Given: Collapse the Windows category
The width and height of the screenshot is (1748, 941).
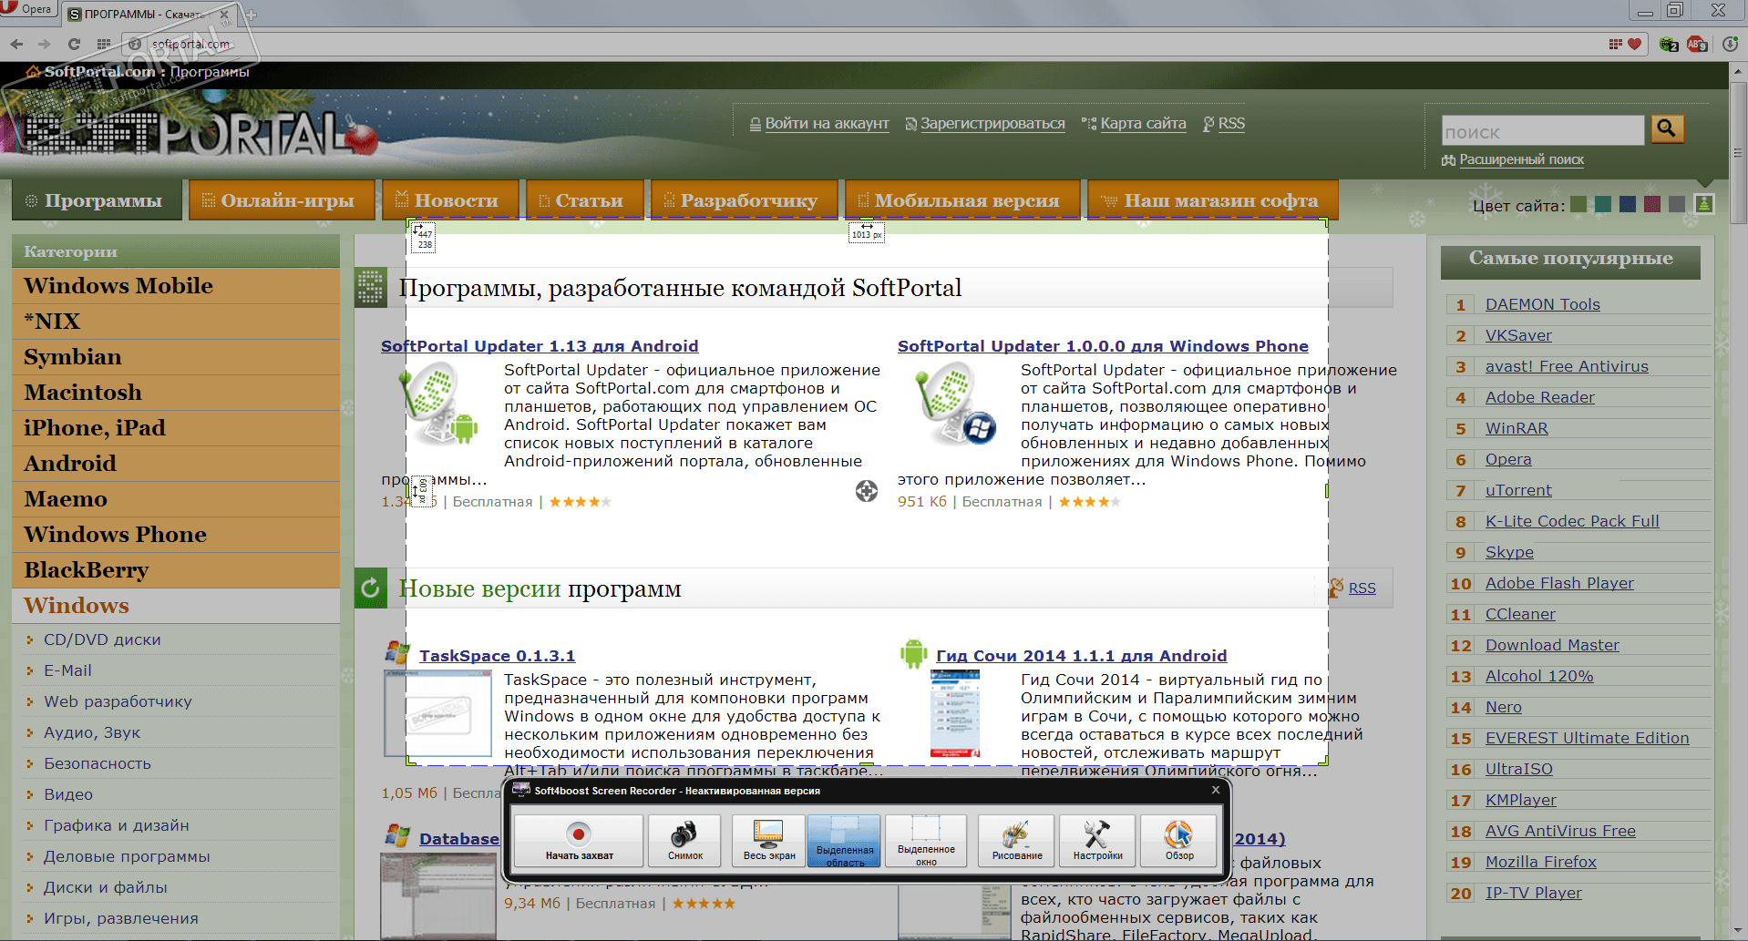Looking at the screenshot, I should tap(176, 606).
